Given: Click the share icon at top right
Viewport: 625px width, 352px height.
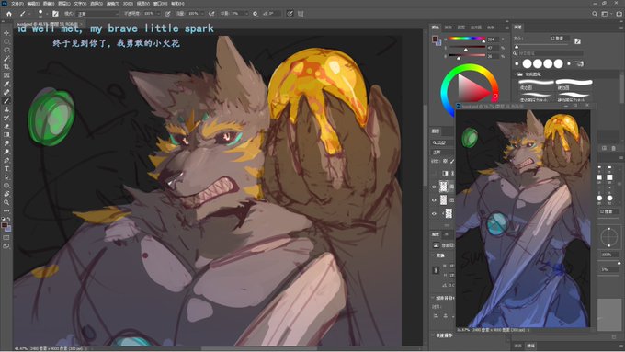Looking at the screenshot, I should tap(619, 14).
